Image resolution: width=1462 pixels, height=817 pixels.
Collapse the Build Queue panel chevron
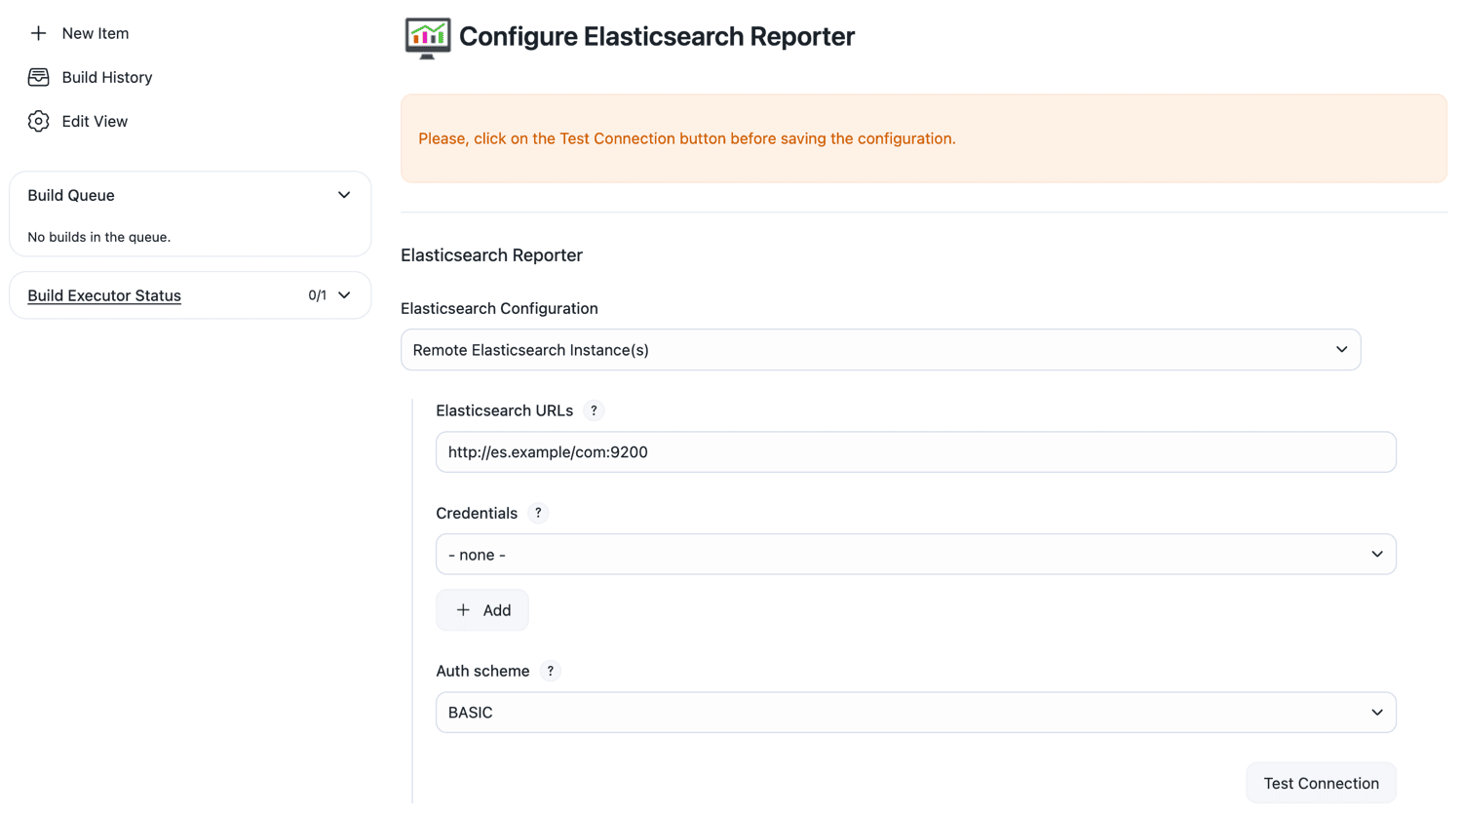point(344,195)
